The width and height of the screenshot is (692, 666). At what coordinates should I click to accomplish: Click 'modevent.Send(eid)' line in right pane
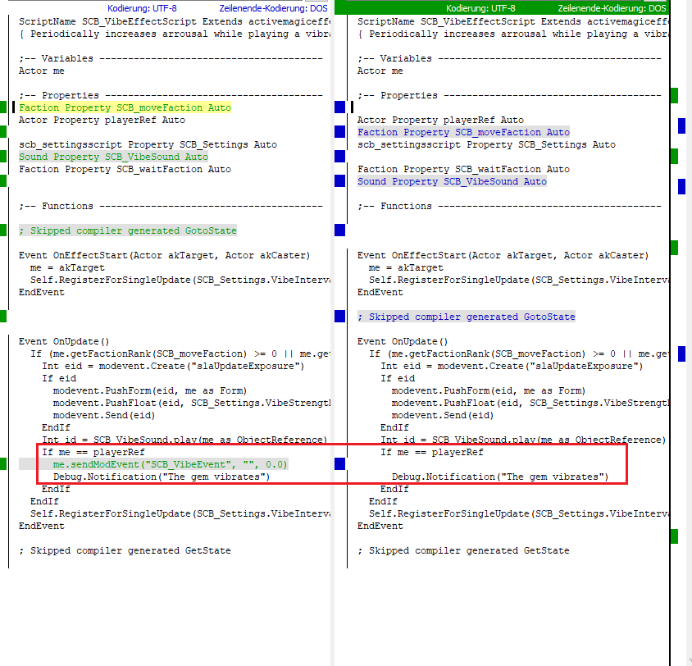pos(442,416)
